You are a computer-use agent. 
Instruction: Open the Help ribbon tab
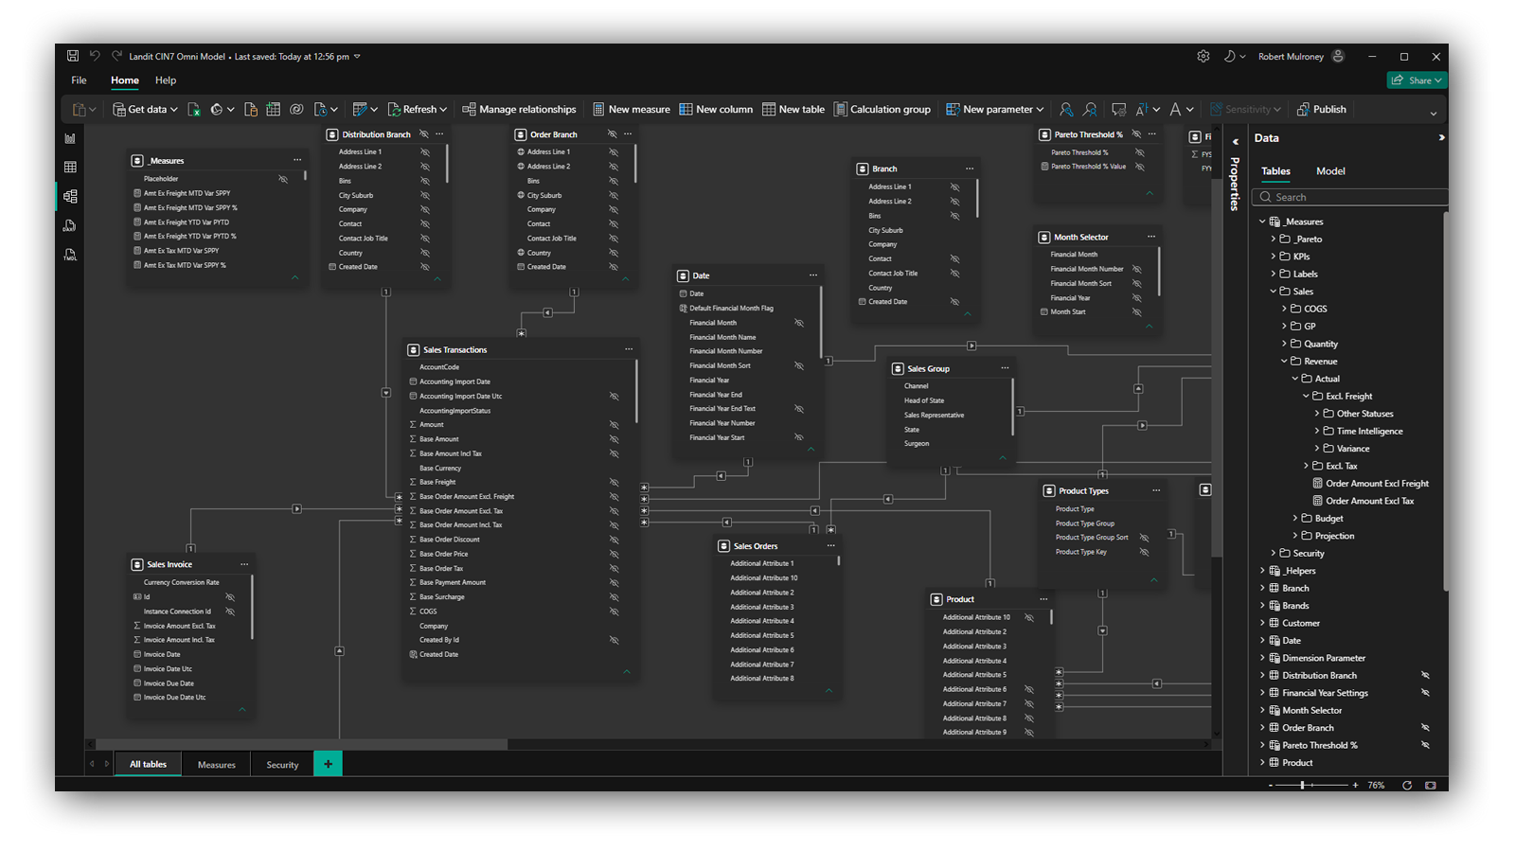point(166,80)
